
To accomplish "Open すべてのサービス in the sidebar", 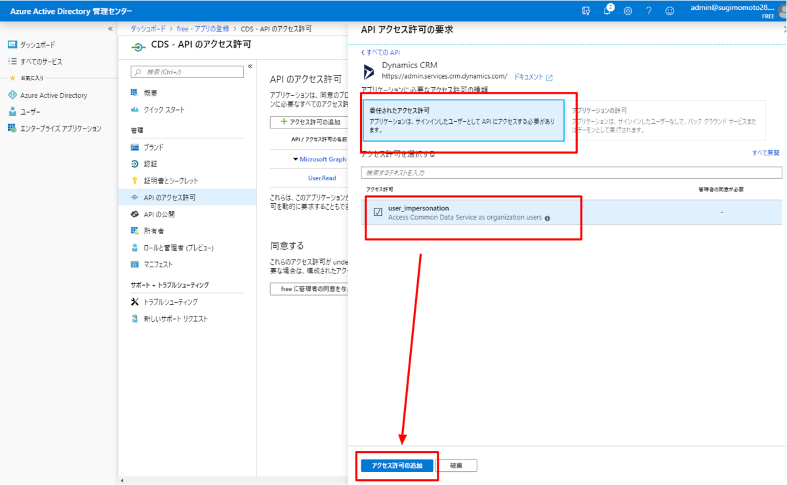I will [41, 62].
